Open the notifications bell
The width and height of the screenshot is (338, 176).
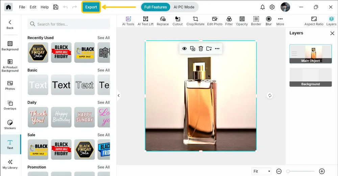click(x=263, y=7)
